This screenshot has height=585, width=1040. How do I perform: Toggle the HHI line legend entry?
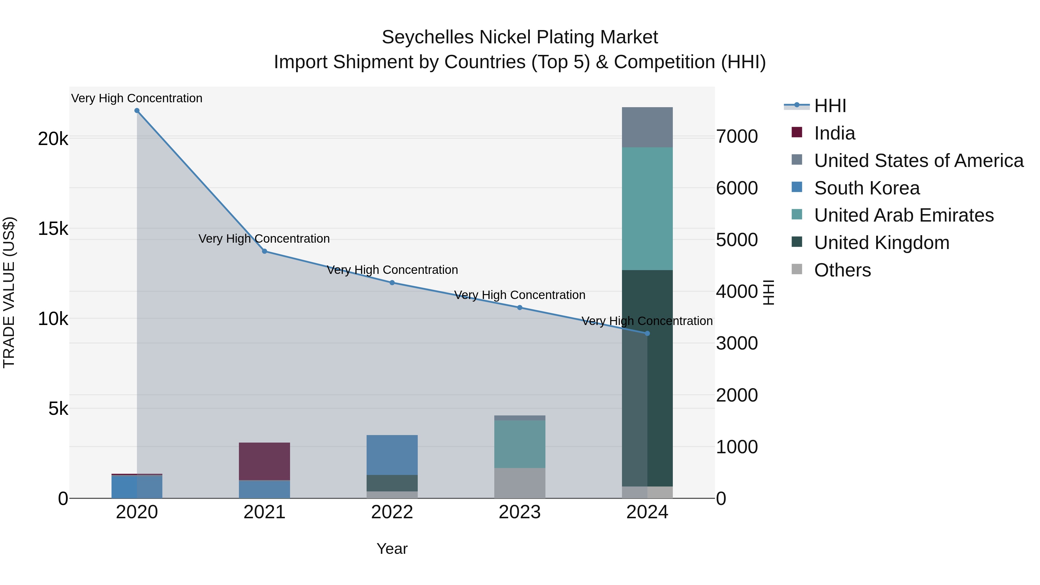point(815,106)
